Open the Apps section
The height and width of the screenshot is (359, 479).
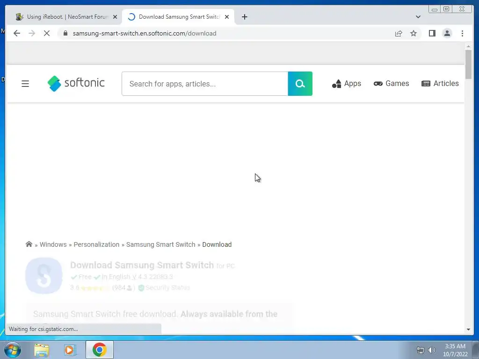pos(347,83)
